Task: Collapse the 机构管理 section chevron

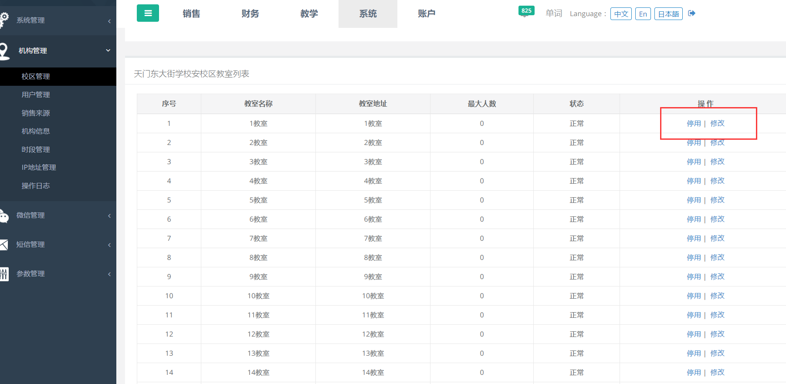Action: click(x=108, y=51)
